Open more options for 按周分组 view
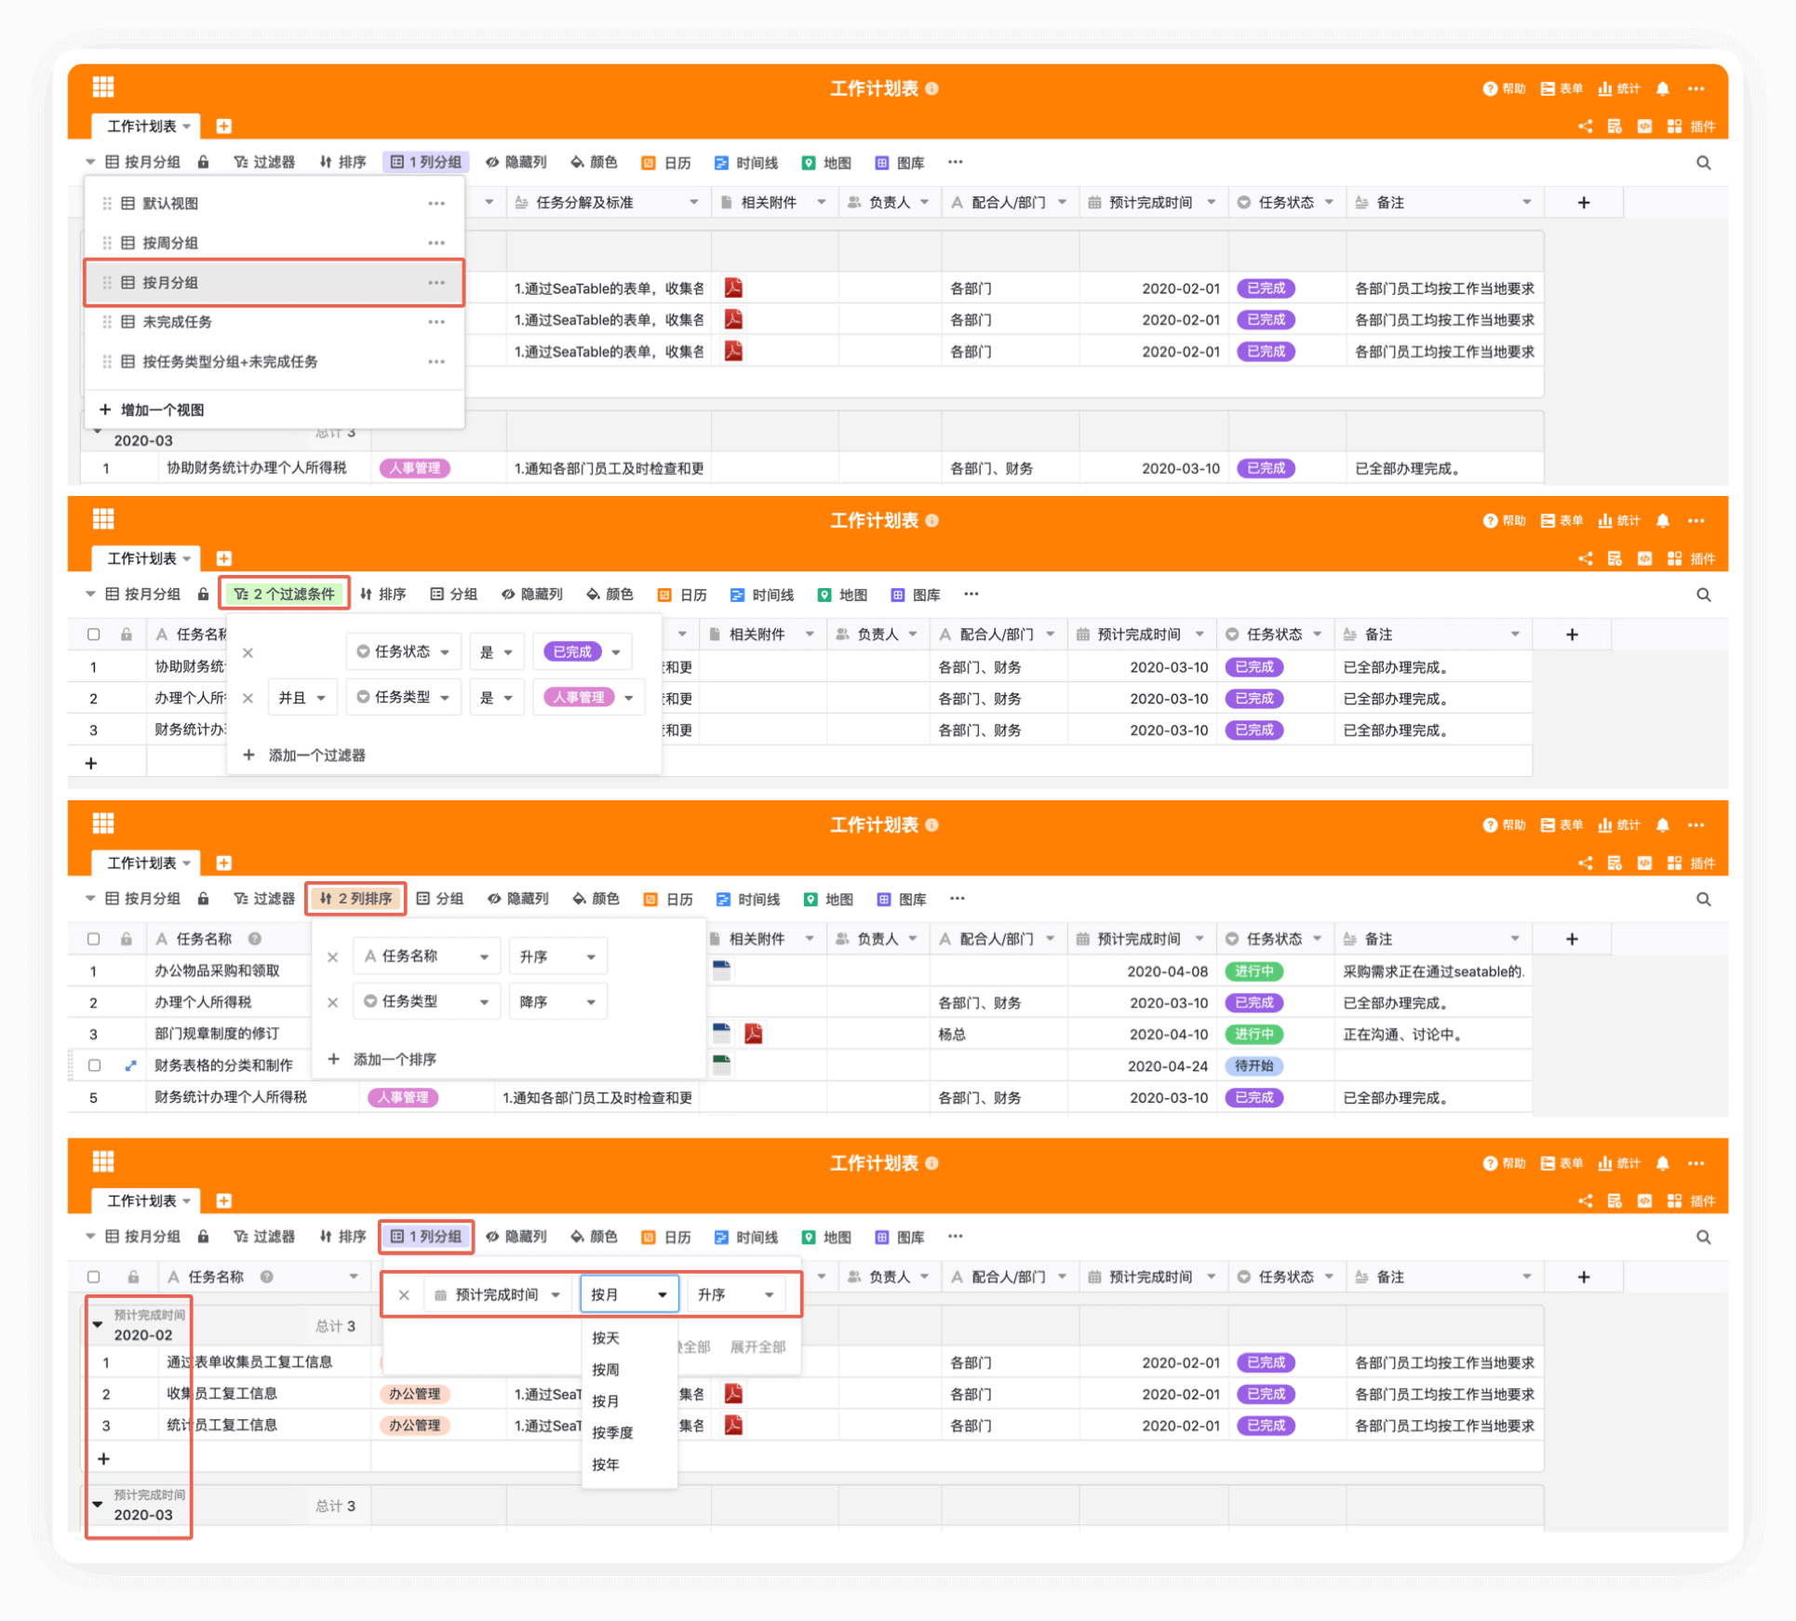 pyautogui.click(x=436, y=243)
